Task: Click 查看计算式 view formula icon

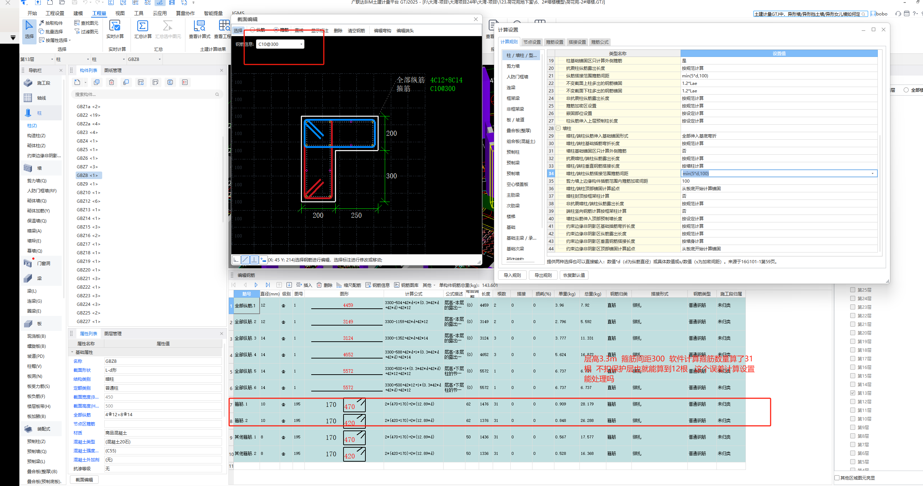Action: (199, 26)
